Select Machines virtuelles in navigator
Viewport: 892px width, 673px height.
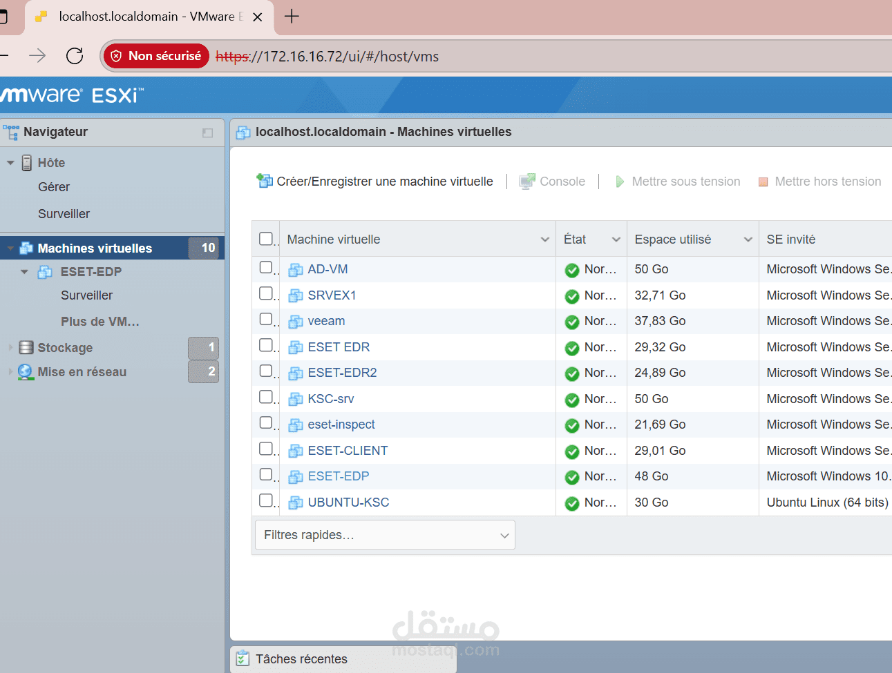pos(95,248)
